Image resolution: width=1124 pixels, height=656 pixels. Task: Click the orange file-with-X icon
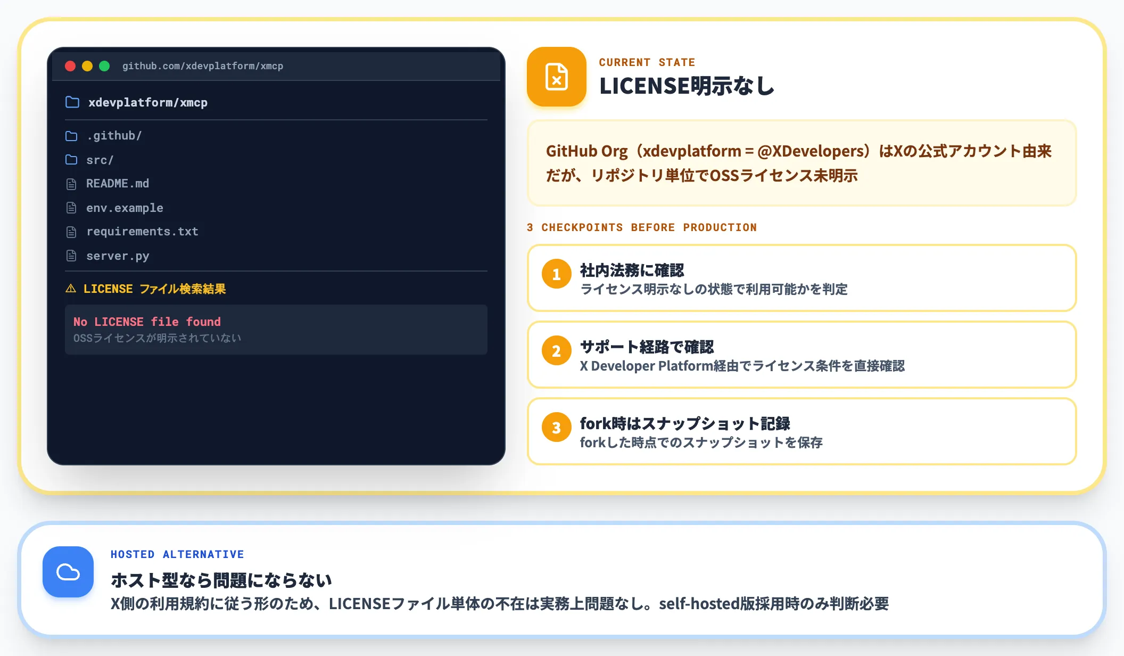click(557, 77)
